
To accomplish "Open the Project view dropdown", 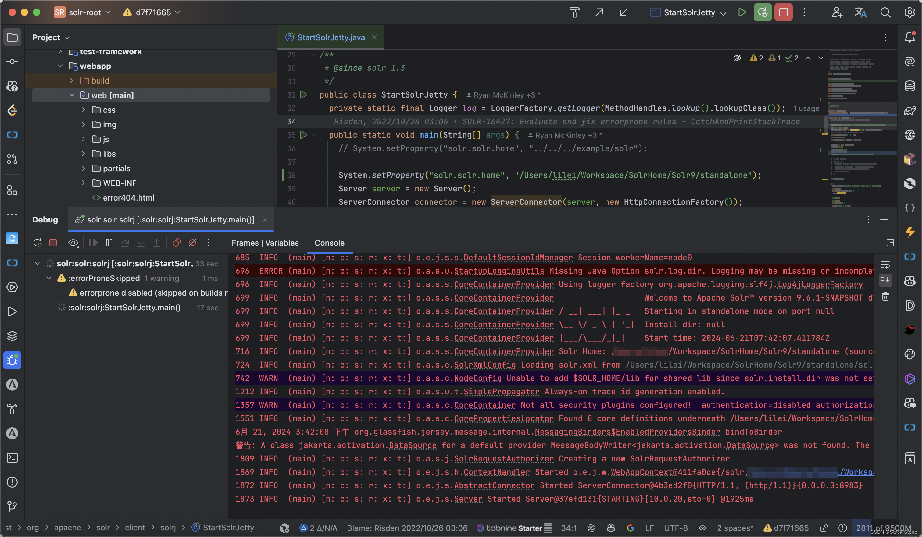I will pos(51,37).
